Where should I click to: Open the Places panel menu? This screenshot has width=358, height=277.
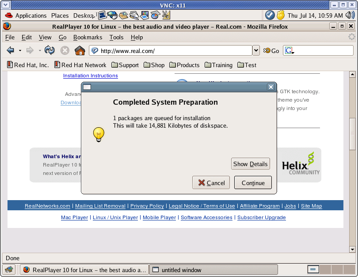coord(60,15)
